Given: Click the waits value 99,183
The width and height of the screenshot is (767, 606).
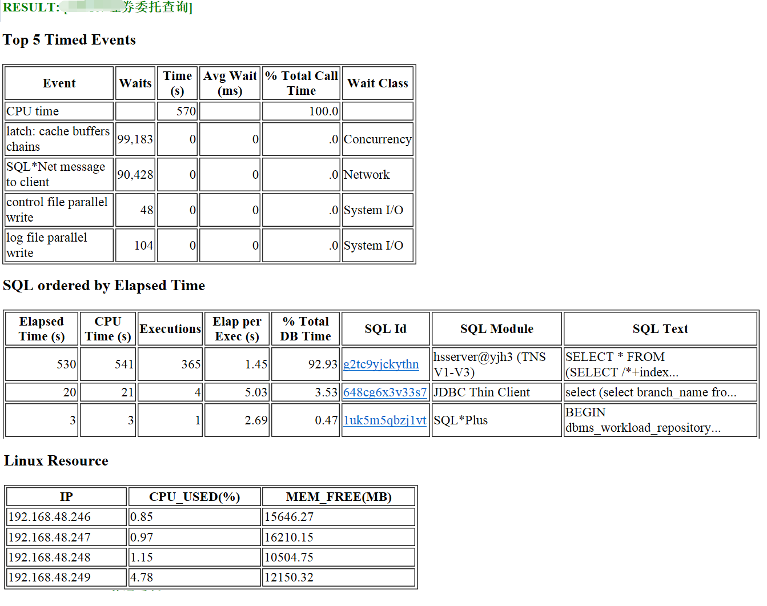Looking at the screenshot, I should tap(135, 139).
